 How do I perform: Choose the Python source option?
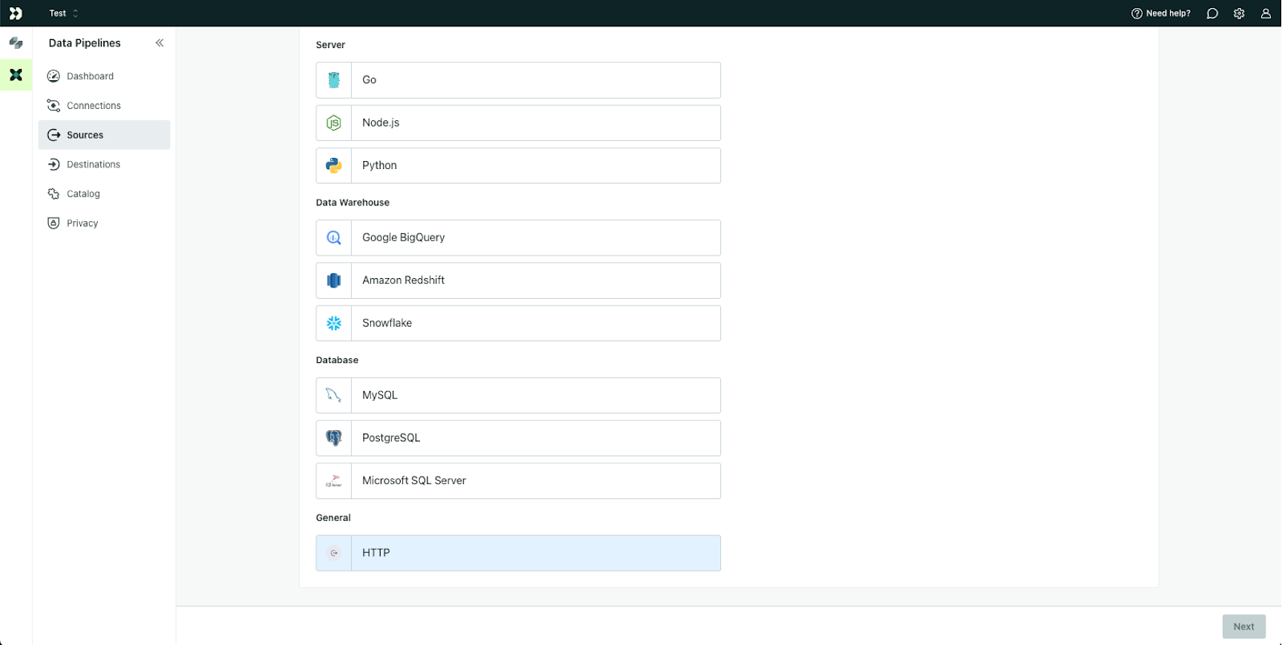pyautogui.click(x=518, y=165)
